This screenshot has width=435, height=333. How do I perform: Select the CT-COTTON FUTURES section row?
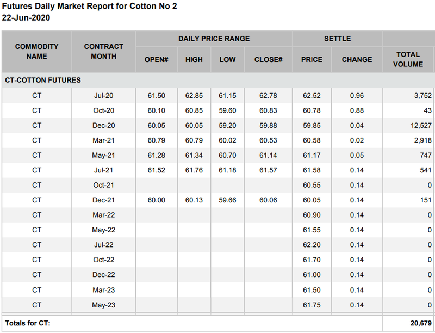coord(43,81)
